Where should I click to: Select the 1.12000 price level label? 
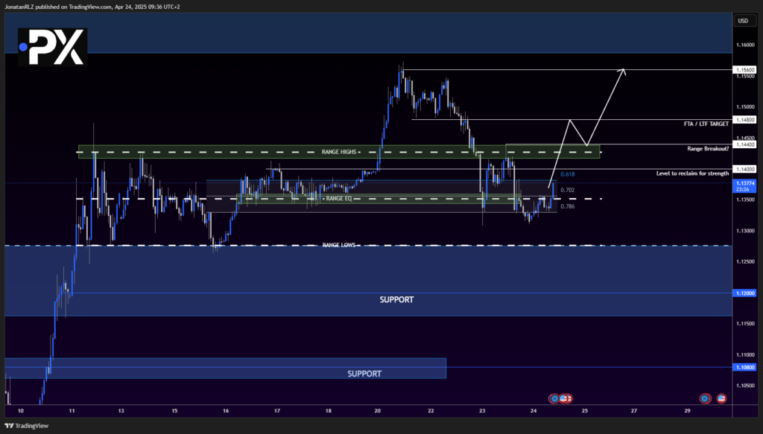pyautogui.click(x=744, y=293)
